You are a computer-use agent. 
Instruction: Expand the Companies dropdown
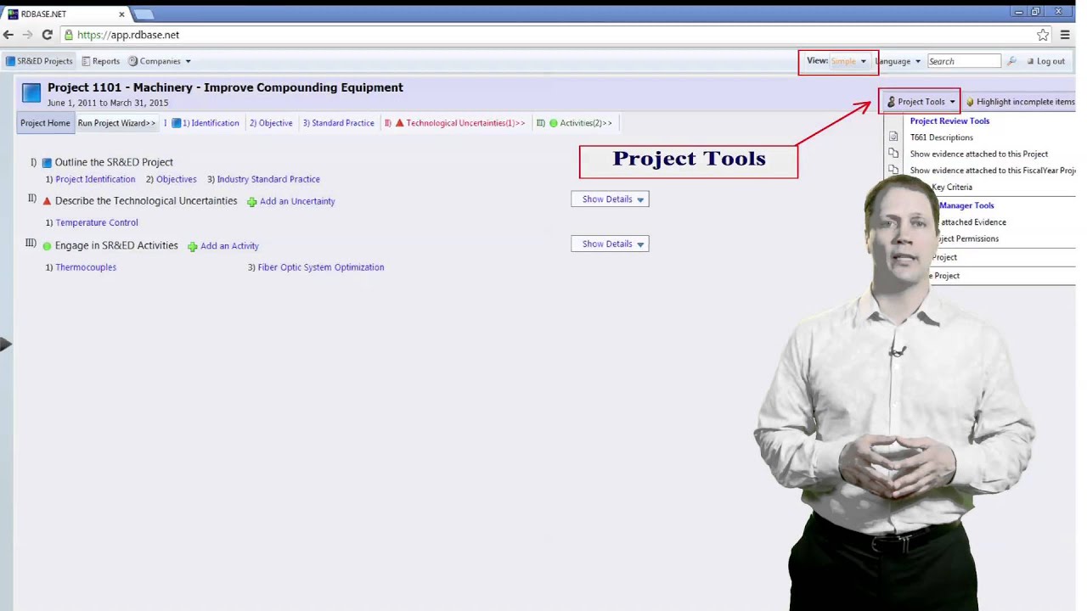pos(160,61)
